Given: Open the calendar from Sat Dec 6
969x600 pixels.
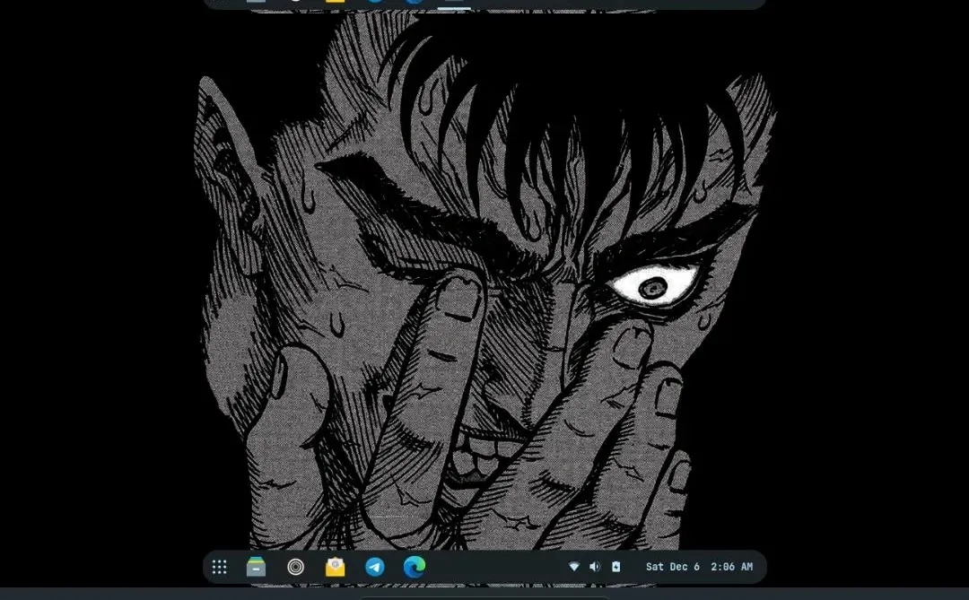Looking at the screenshot, I should (x=672, y=567).
